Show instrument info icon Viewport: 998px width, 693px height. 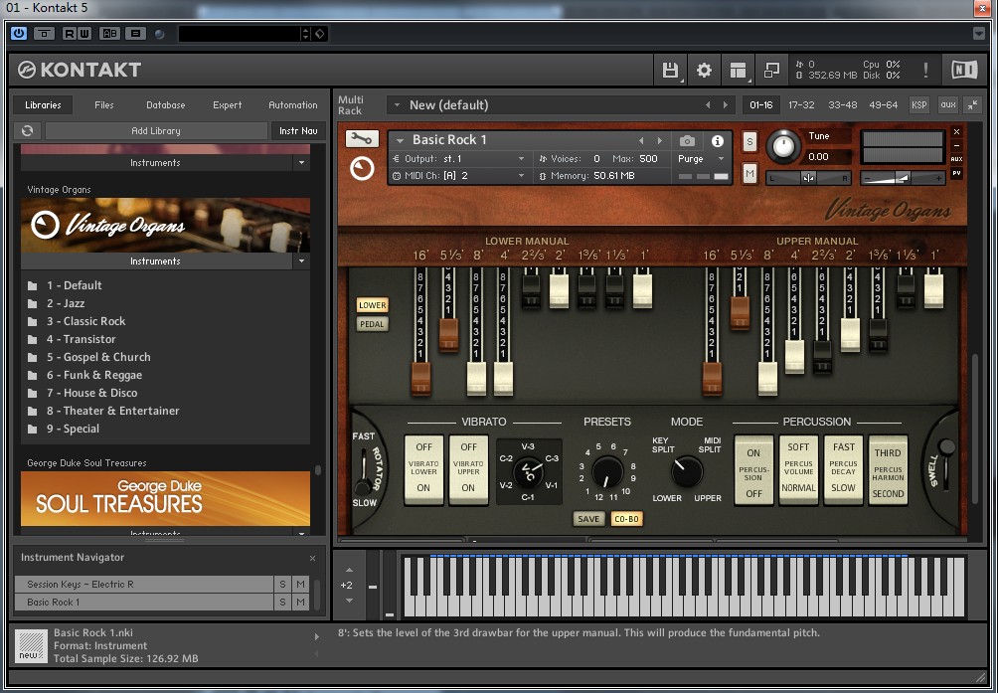(x=718, y=140)
